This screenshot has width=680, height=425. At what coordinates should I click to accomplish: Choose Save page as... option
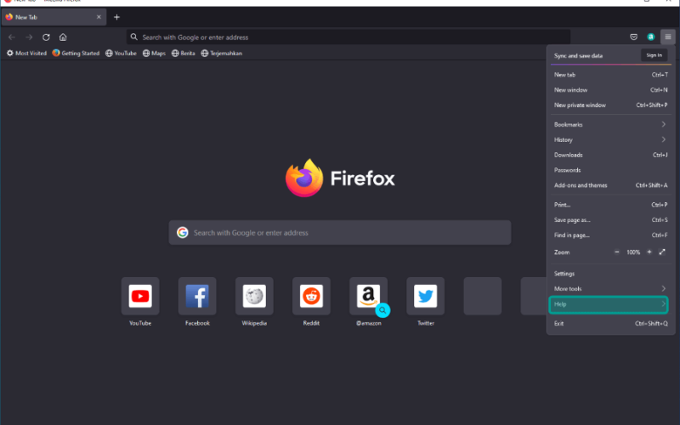pos(610,220)
